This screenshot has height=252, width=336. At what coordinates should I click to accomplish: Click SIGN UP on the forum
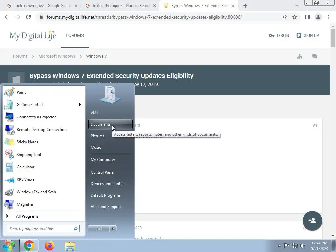pyautogui.click(x=307, y=35)
